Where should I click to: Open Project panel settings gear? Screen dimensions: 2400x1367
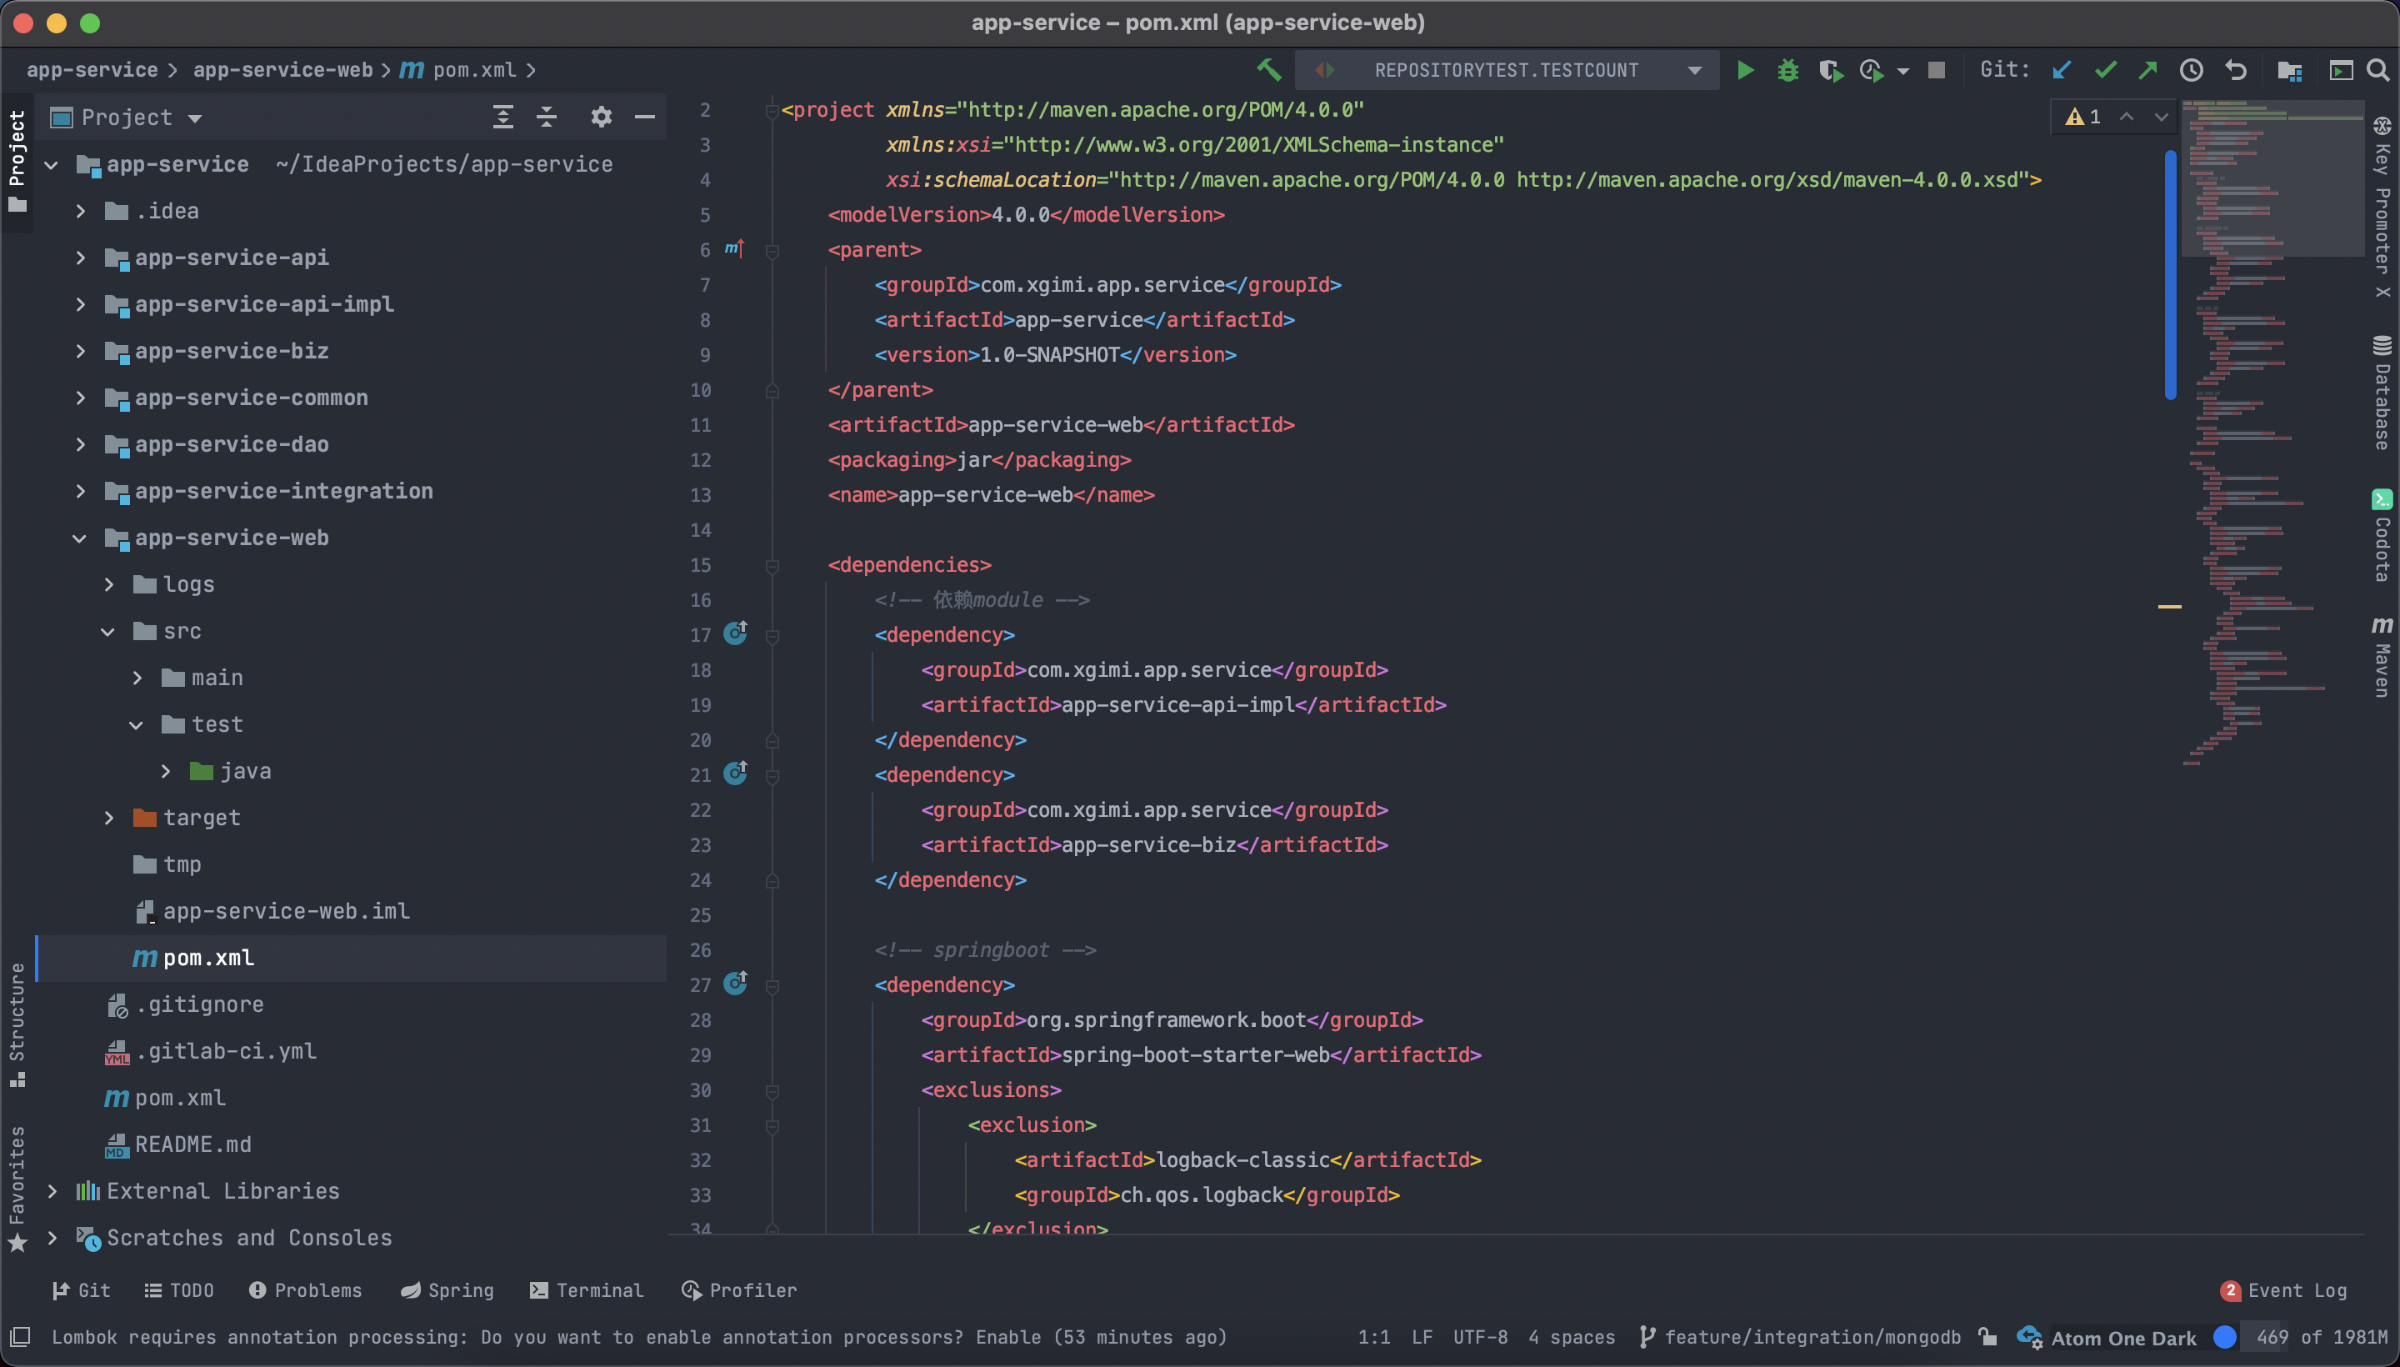(601, 118)
